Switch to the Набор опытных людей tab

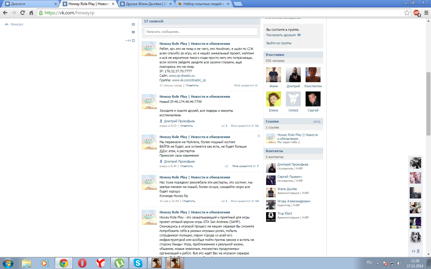(203, 4)
